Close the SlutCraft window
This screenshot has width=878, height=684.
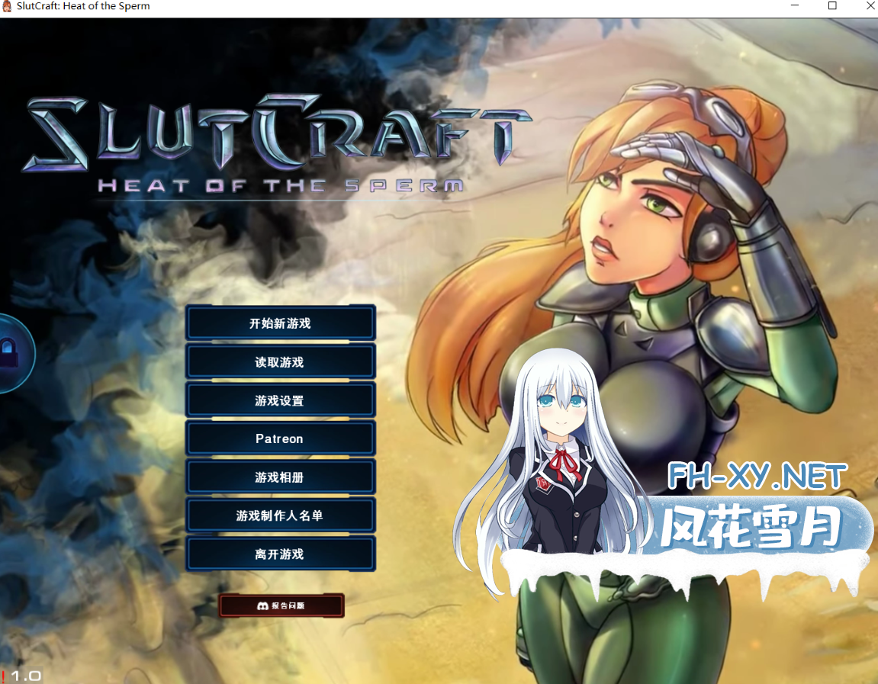tap(870, 5)
